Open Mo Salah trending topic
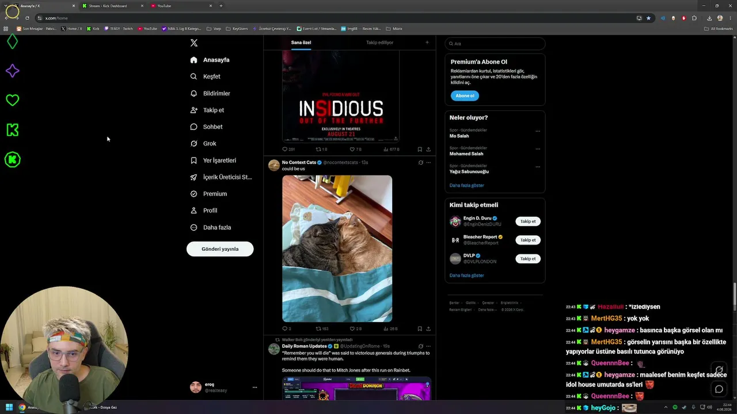Viewport: 737px width, 414px height. 459,136
